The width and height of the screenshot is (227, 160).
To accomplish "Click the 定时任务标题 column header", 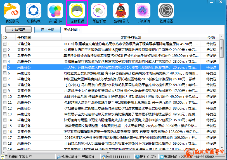I will (131, 37).
